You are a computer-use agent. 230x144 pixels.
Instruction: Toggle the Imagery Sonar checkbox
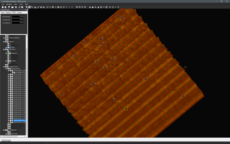click(6, 67)
